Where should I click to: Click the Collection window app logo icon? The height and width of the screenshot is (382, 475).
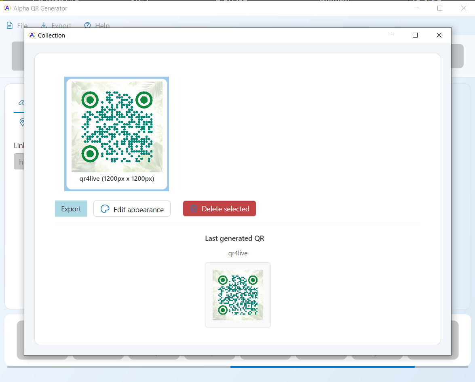click(x=32, y=35)
